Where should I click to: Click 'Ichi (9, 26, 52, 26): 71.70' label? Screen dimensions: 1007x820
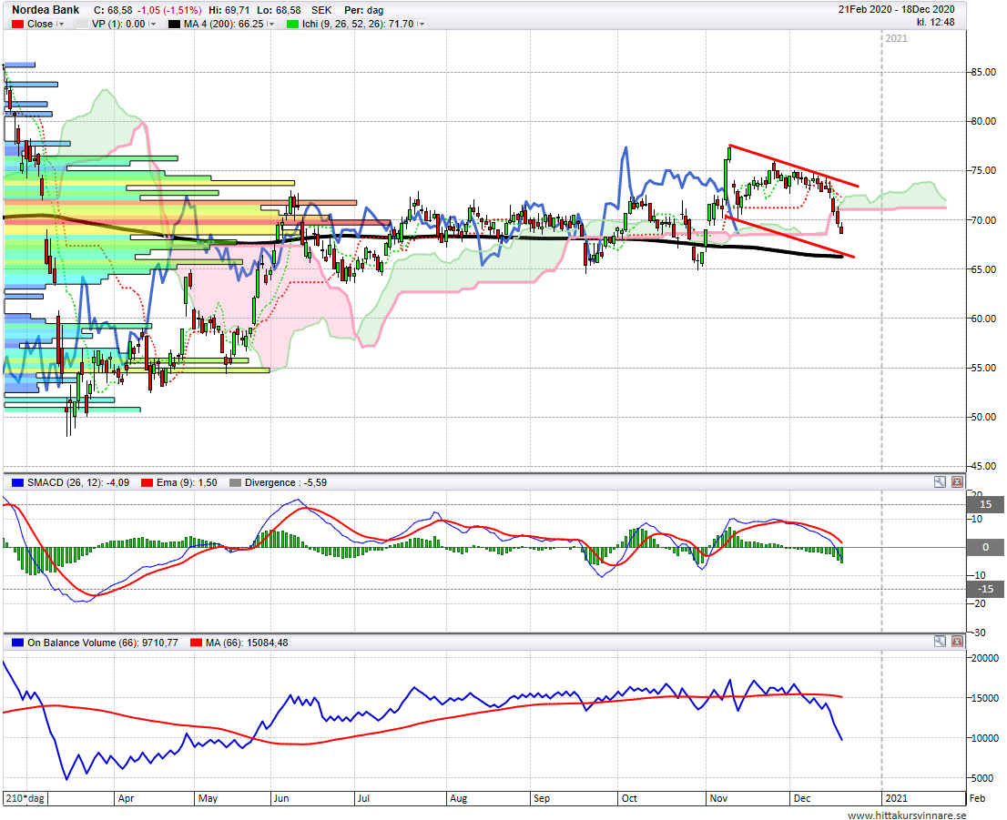[x=358, y=24]
